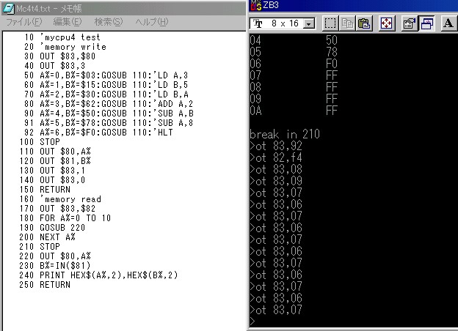Open the ヘルプ(H) menu in Notepad
Viewport: 458px width, 331px height.
(x=152, y=22)
